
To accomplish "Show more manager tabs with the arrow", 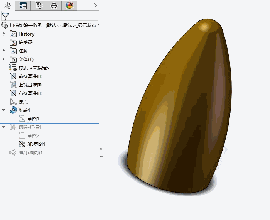I will tap(96, 5).
